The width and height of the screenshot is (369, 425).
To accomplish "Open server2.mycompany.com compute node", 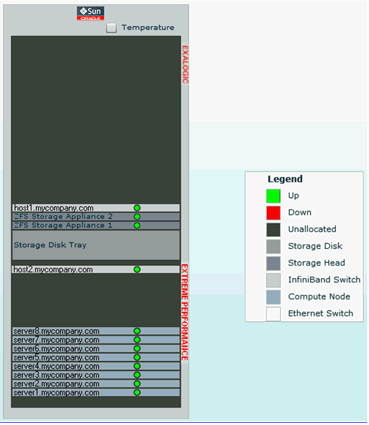I will (x=96, y=384).
